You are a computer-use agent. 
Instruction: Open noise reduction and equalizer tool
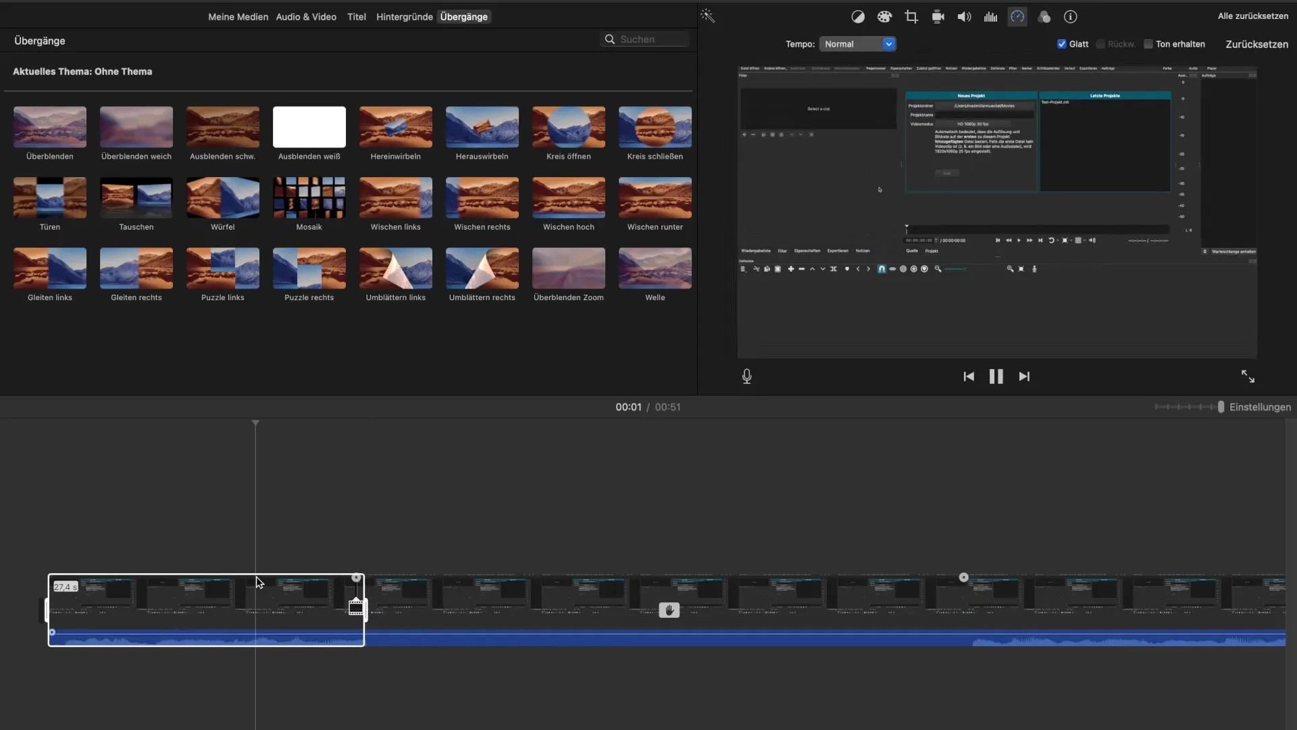(x=990, y=17)
